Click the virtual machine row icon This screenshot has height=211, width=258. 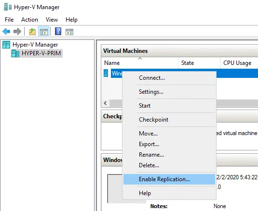point(106,73)
